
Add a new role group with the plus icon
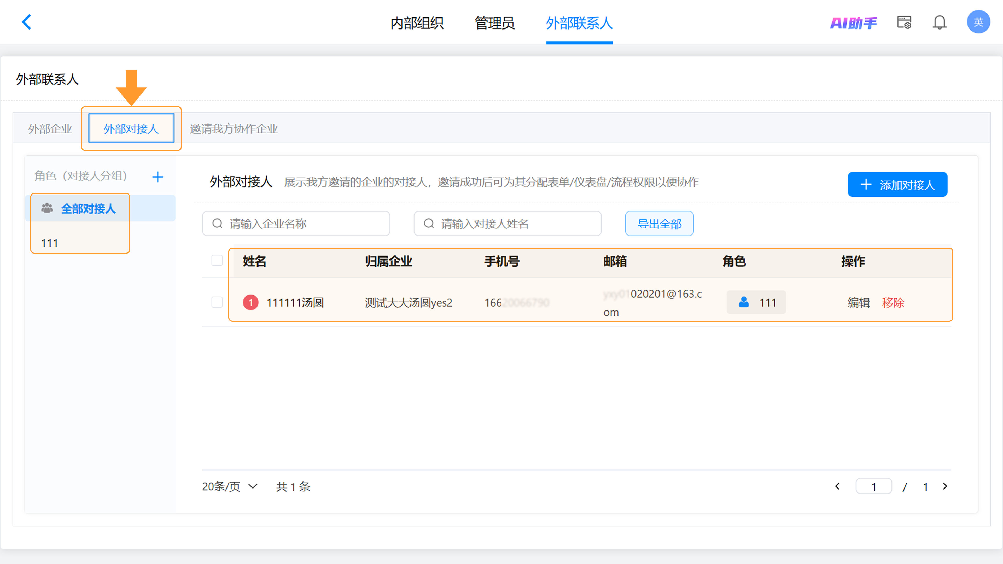click(158, 177)
